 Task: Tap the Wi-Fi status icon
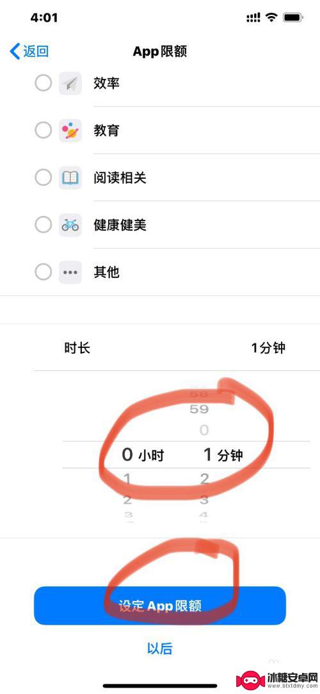271,18
